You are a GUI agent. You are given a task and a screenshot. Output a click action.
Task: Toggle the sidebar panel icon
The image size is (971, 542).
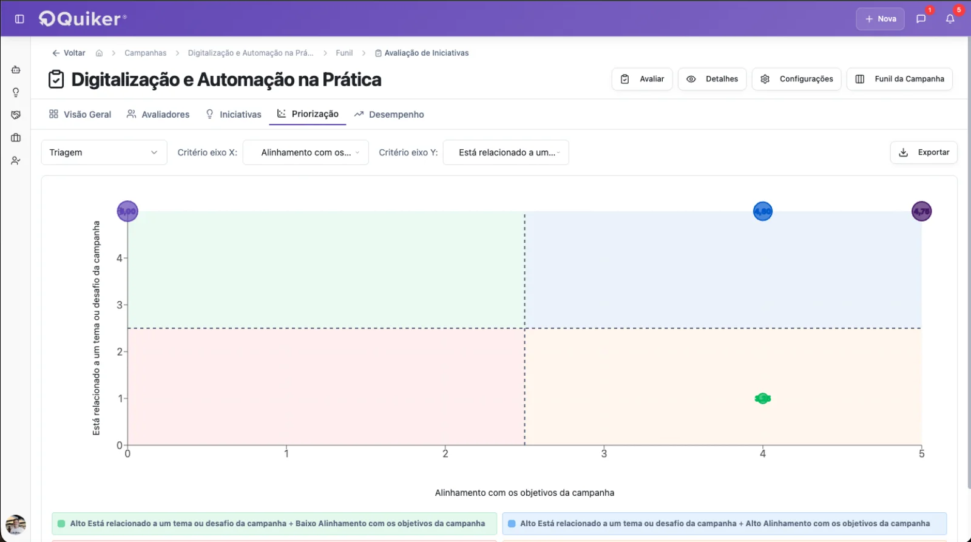click(19, 19)
